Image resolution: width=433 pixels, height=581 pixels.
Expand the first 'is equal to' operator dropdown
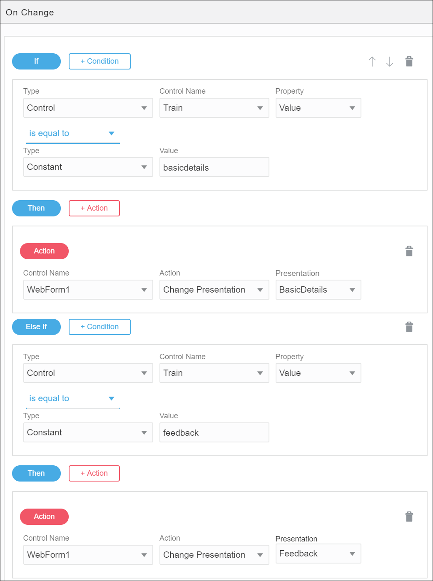click(72, 134)
